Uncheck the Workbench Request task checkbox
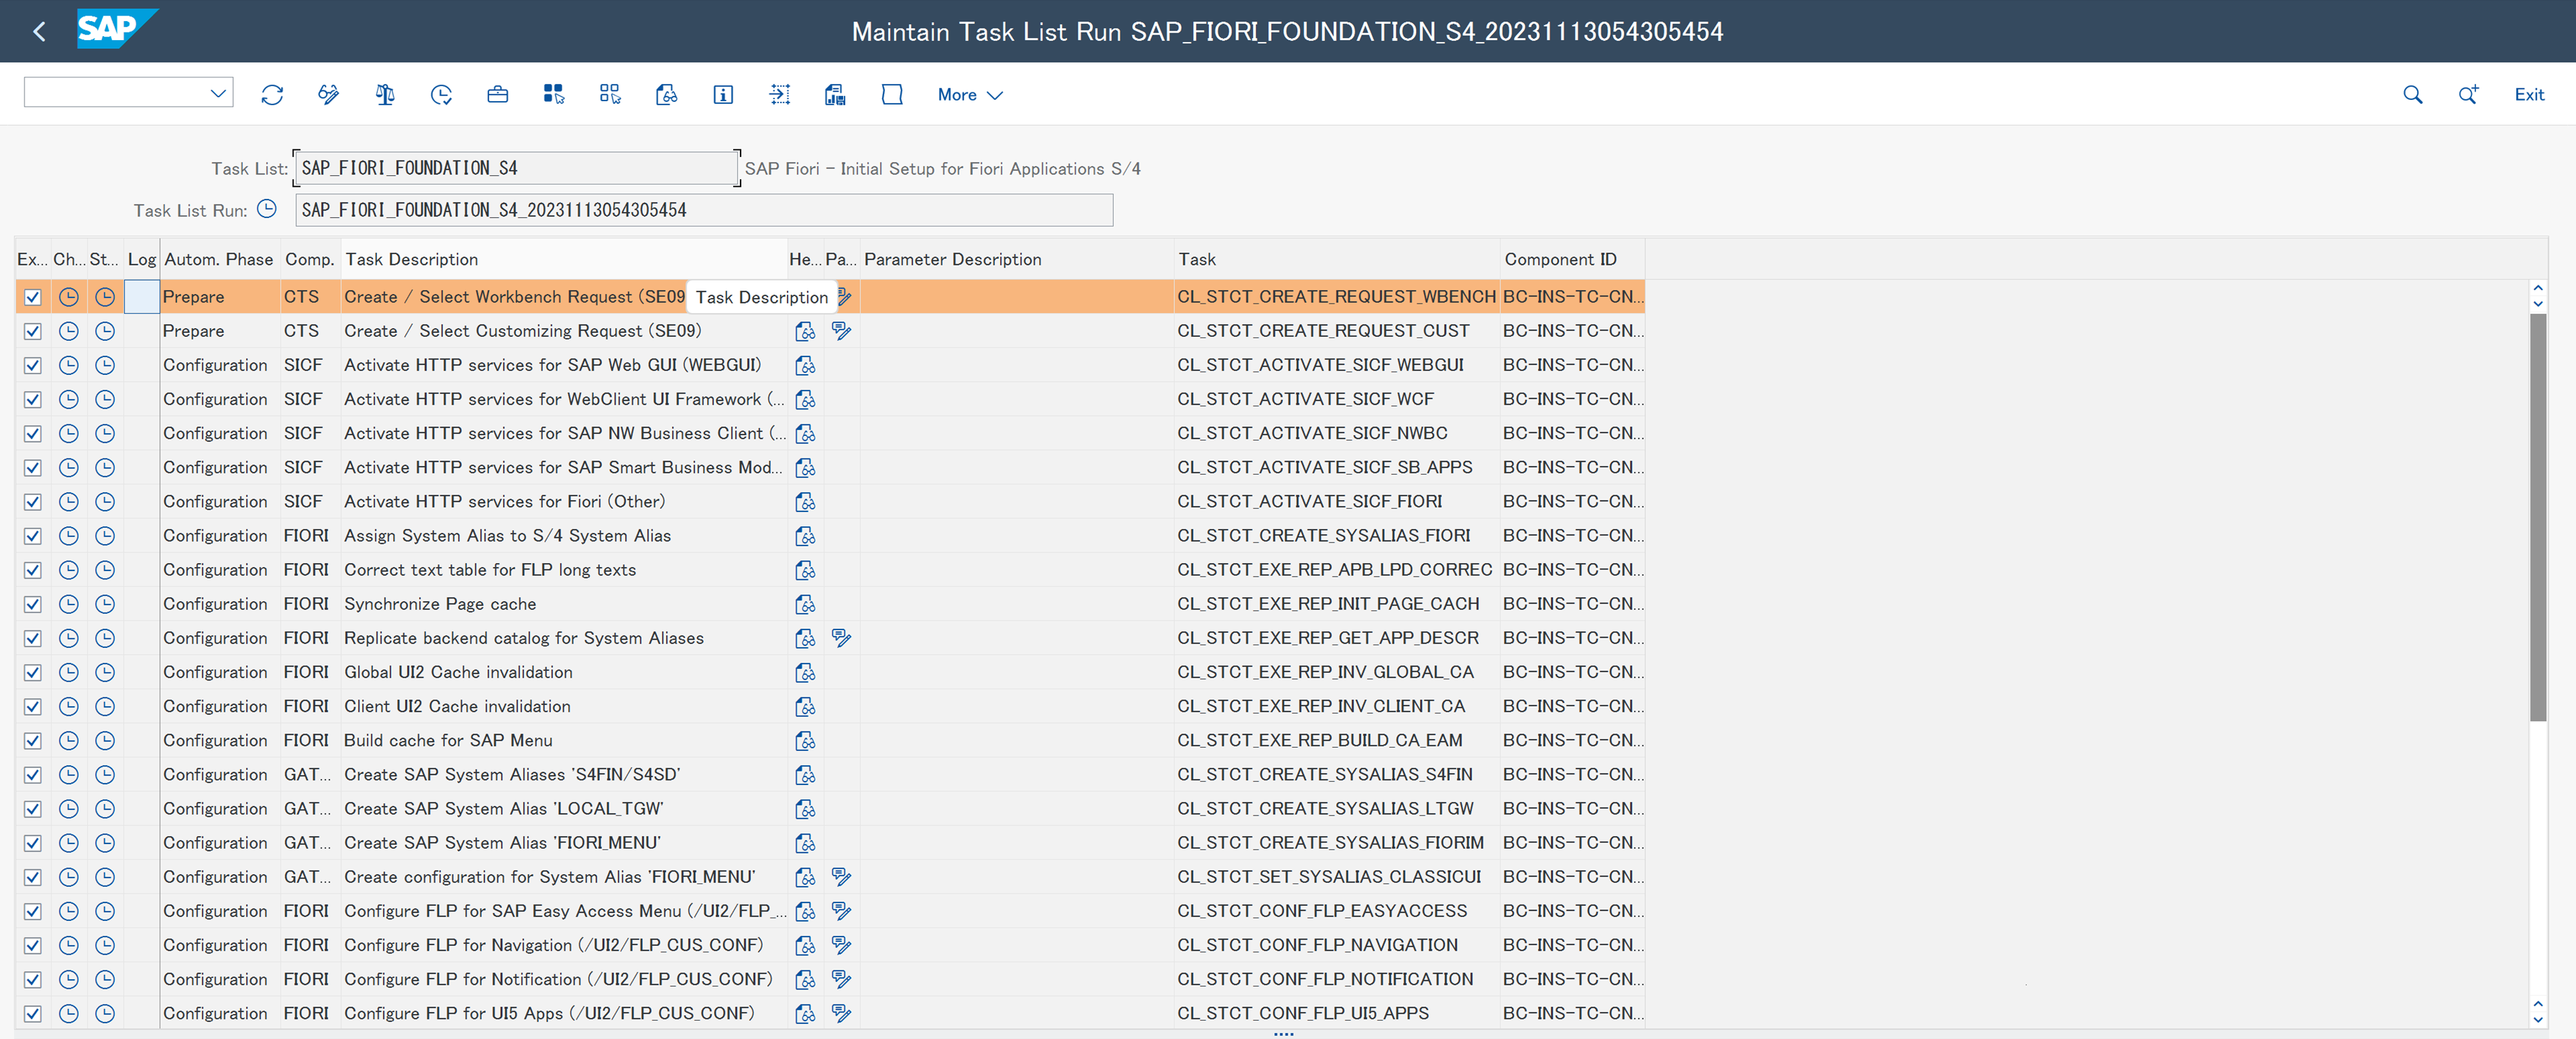The height and width of the screenshot is (1039, 2576). (33, 297)
